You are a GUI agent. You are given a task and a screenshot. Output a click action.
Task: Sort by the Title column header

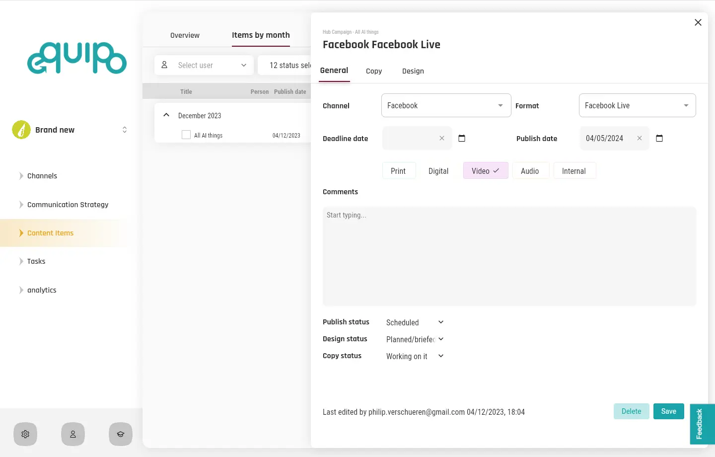[186, 92]
